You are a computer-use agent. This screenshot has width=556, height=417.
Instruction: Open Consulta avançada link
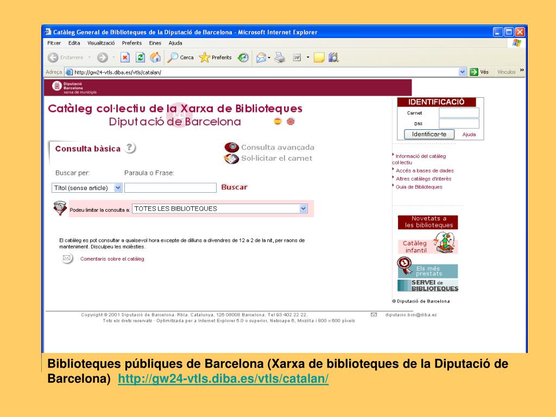277,147
